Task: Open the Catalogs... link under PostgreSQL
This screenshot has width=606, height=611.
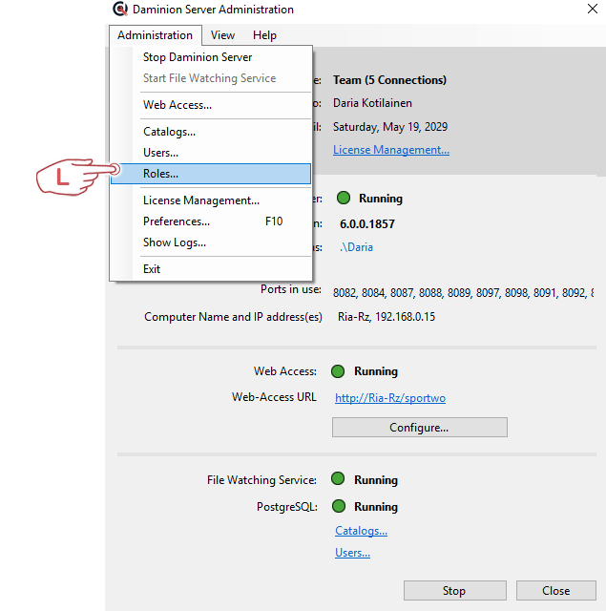Action: [x=361, y=531]
